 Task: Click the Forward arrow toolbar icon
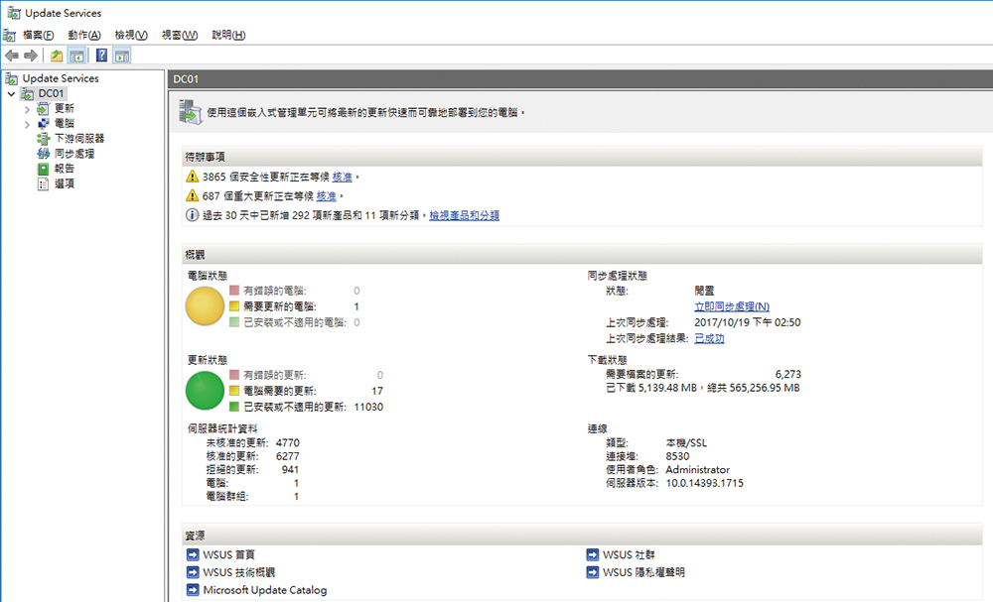31,56
